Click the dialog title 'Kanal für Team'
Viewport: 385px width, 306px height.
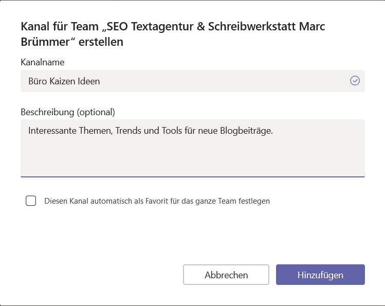[x=60, y=27]
